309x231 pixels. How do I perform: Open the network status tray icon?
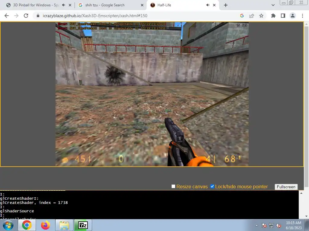click(x=271, y=225)
